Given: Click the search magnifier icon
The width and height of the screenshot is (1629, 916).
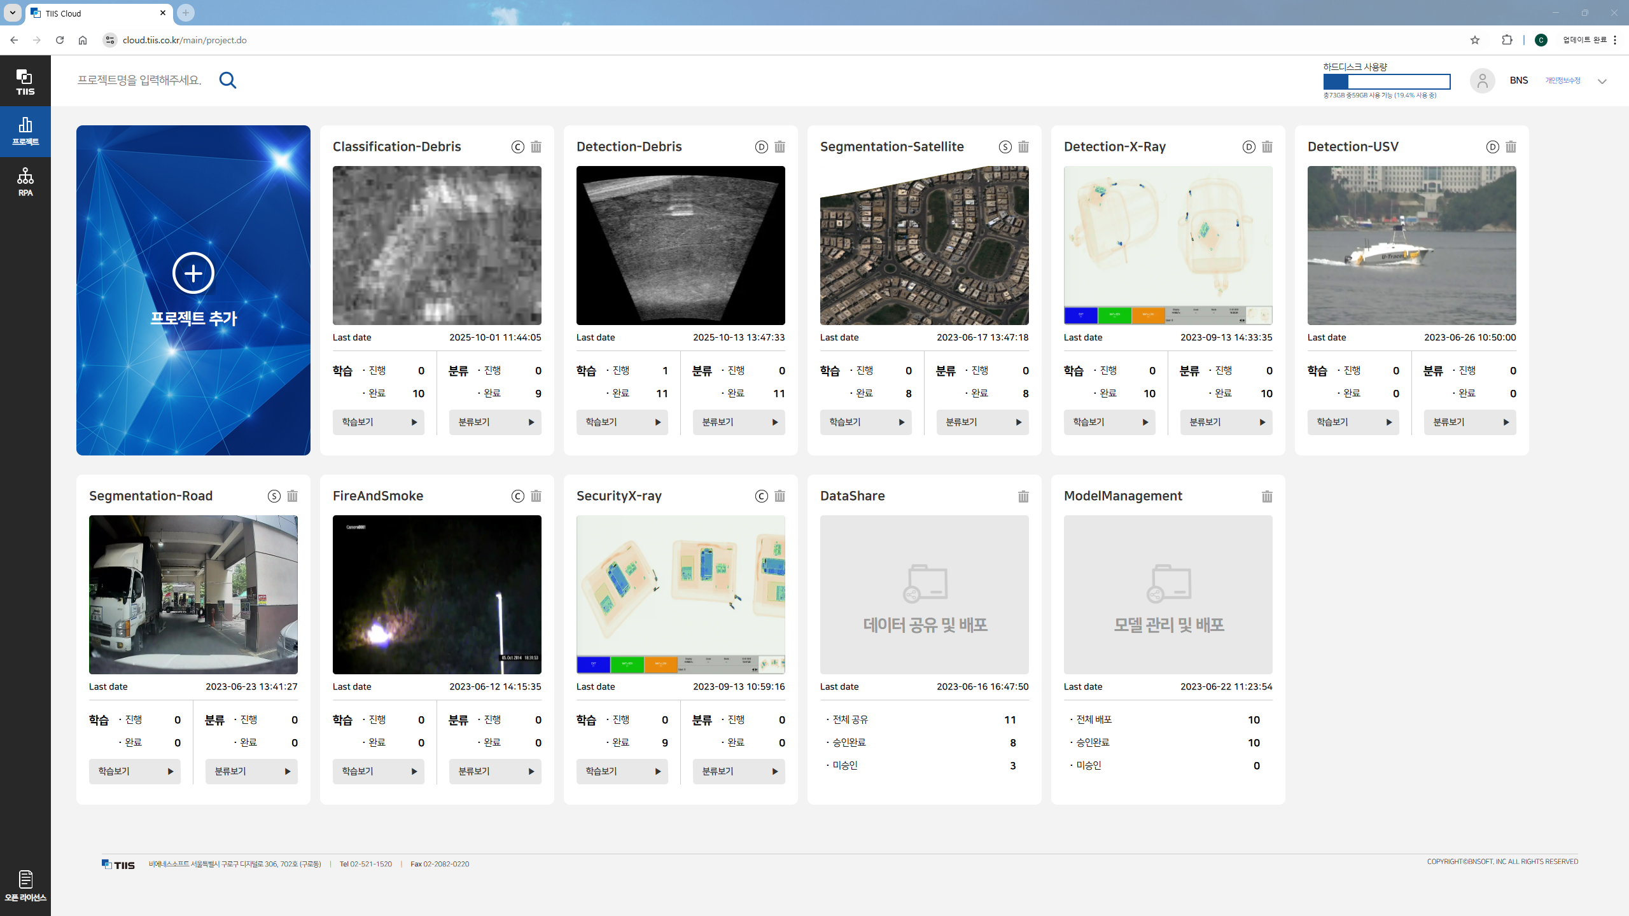Looking at the screenshot, I should point(227,80).
